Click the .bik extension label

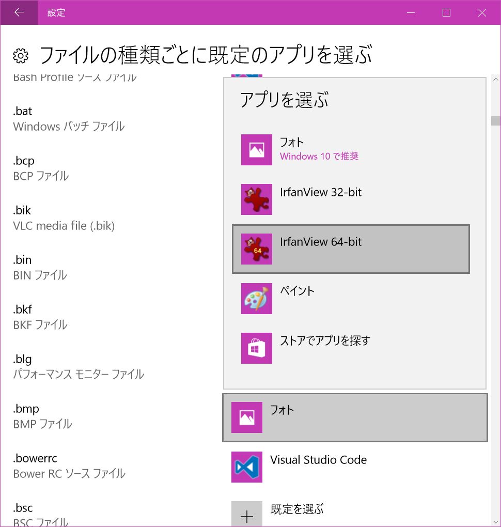click(22, 210)
